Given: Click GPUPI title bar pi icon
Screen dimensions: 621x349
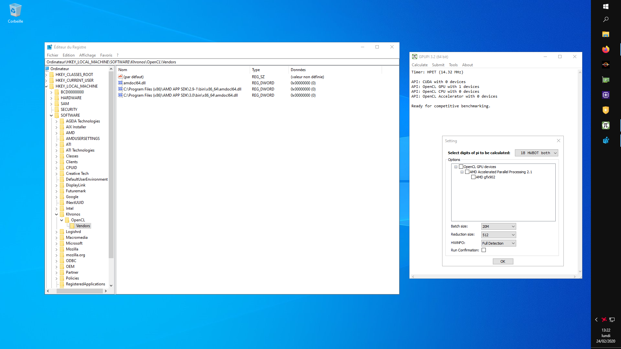Looking at the screenshot, I should (x=414, y=57).
